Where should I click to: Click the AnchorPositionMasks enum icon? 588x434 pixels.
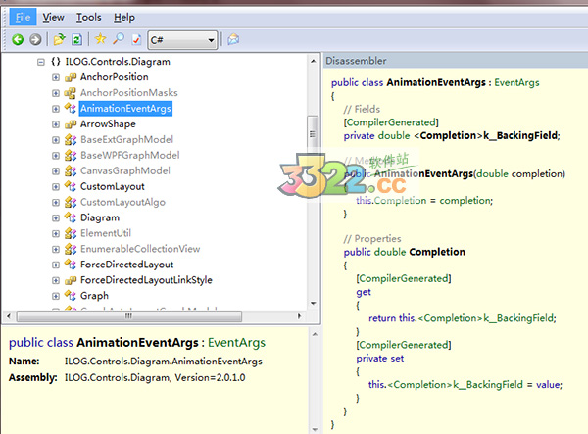(71, 93)
